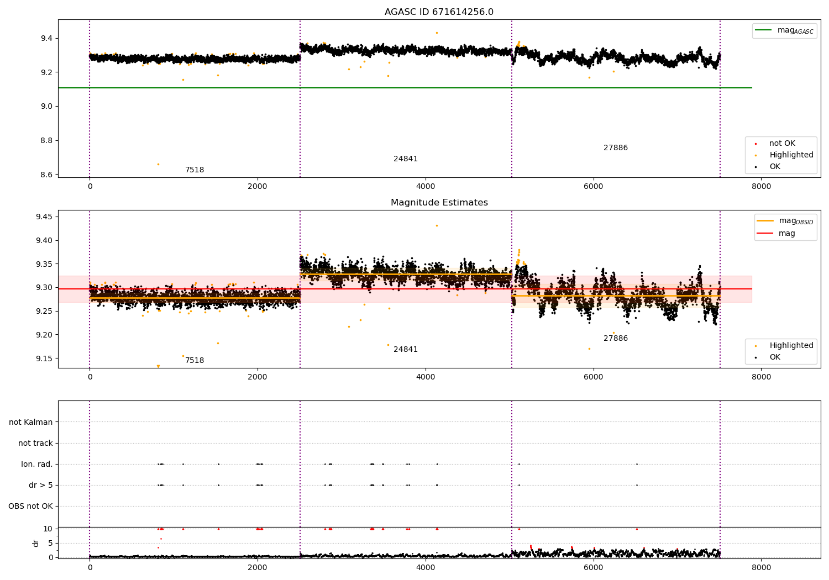
Task: Click 'Highlighted' in Magnitude Estimates legend
Action: 784,346
